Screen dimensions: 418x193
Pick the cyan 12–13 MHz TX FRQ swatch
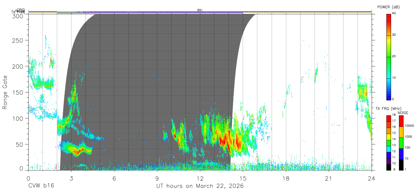coord(388,148)
